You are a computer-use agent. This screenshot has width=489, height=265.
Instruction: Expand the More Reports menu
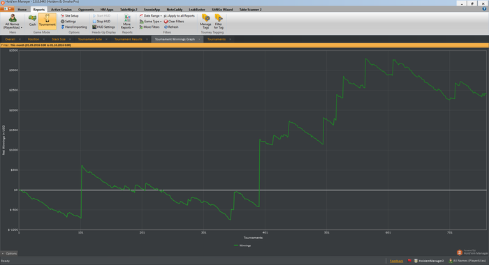127,22
